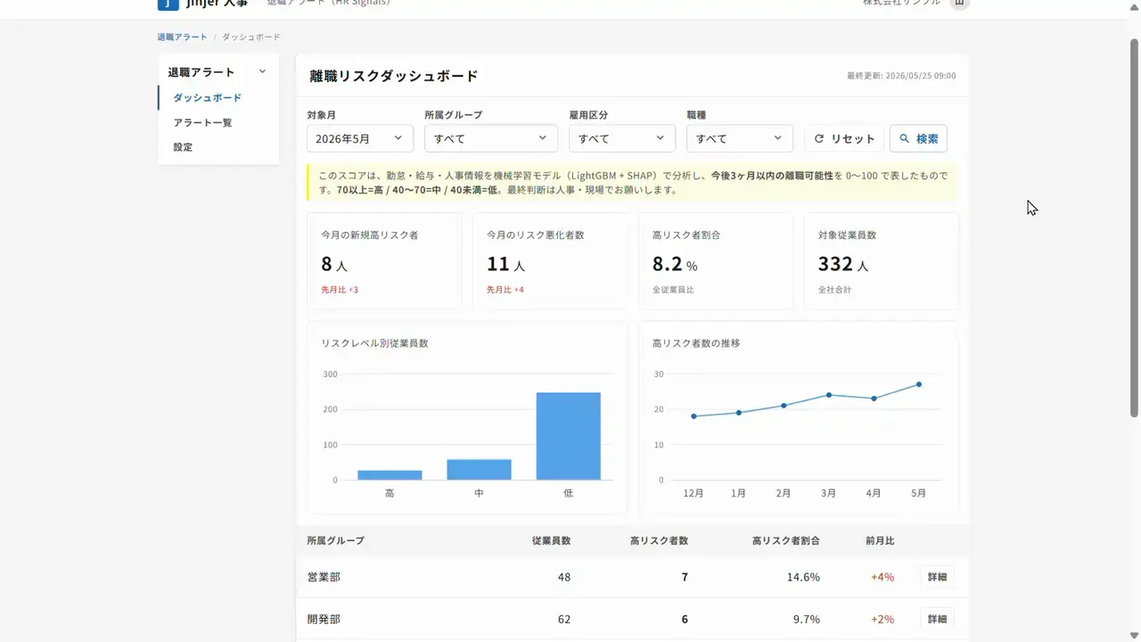
Task: Click the 12月 data point on trend line
Action: point(694,416)
